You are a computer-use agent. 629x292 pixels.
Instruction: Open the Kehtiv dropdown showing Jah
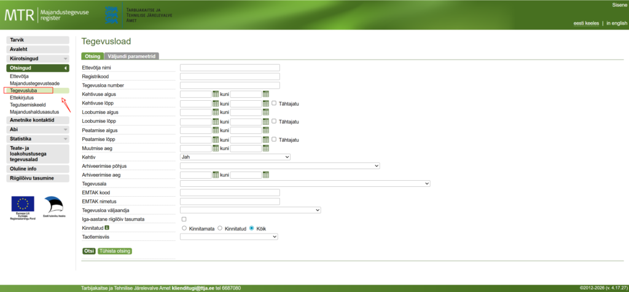(235, 157)
